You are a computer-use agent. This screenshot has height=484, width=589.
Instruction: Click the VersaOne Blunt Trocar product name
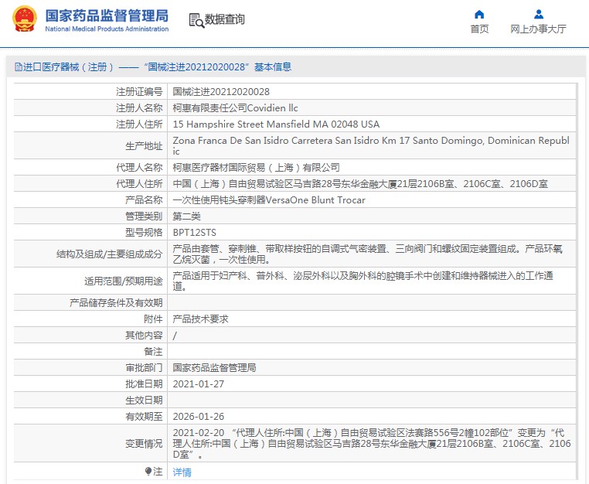tap(268, 199)
